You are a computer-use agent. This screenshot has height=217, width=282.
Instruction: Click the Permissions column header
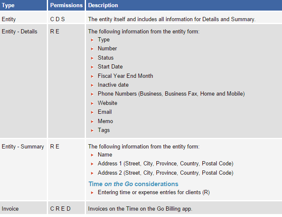tap(66, 5)
